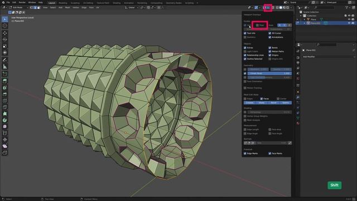Toggle Outline Selected checkbox

(x=245, y=59)
